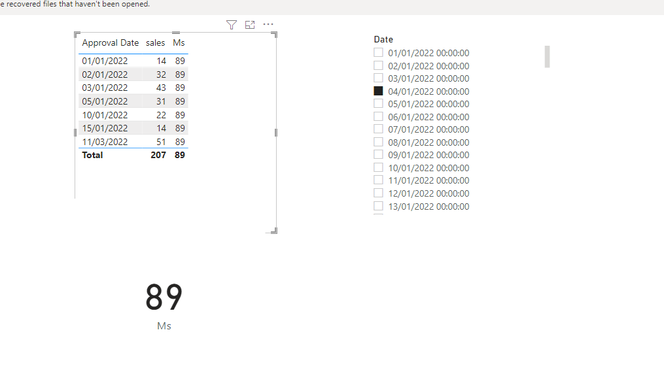Select table row 05/01/2022
The height and width of the screenshot is (379, 664).
pos(133,101)
